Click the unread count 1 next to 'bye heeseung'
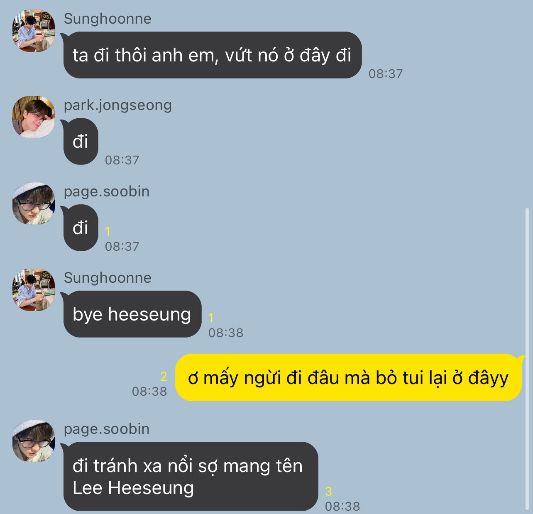The width and height of the screenshot is (533, 514). click(211, 318)
